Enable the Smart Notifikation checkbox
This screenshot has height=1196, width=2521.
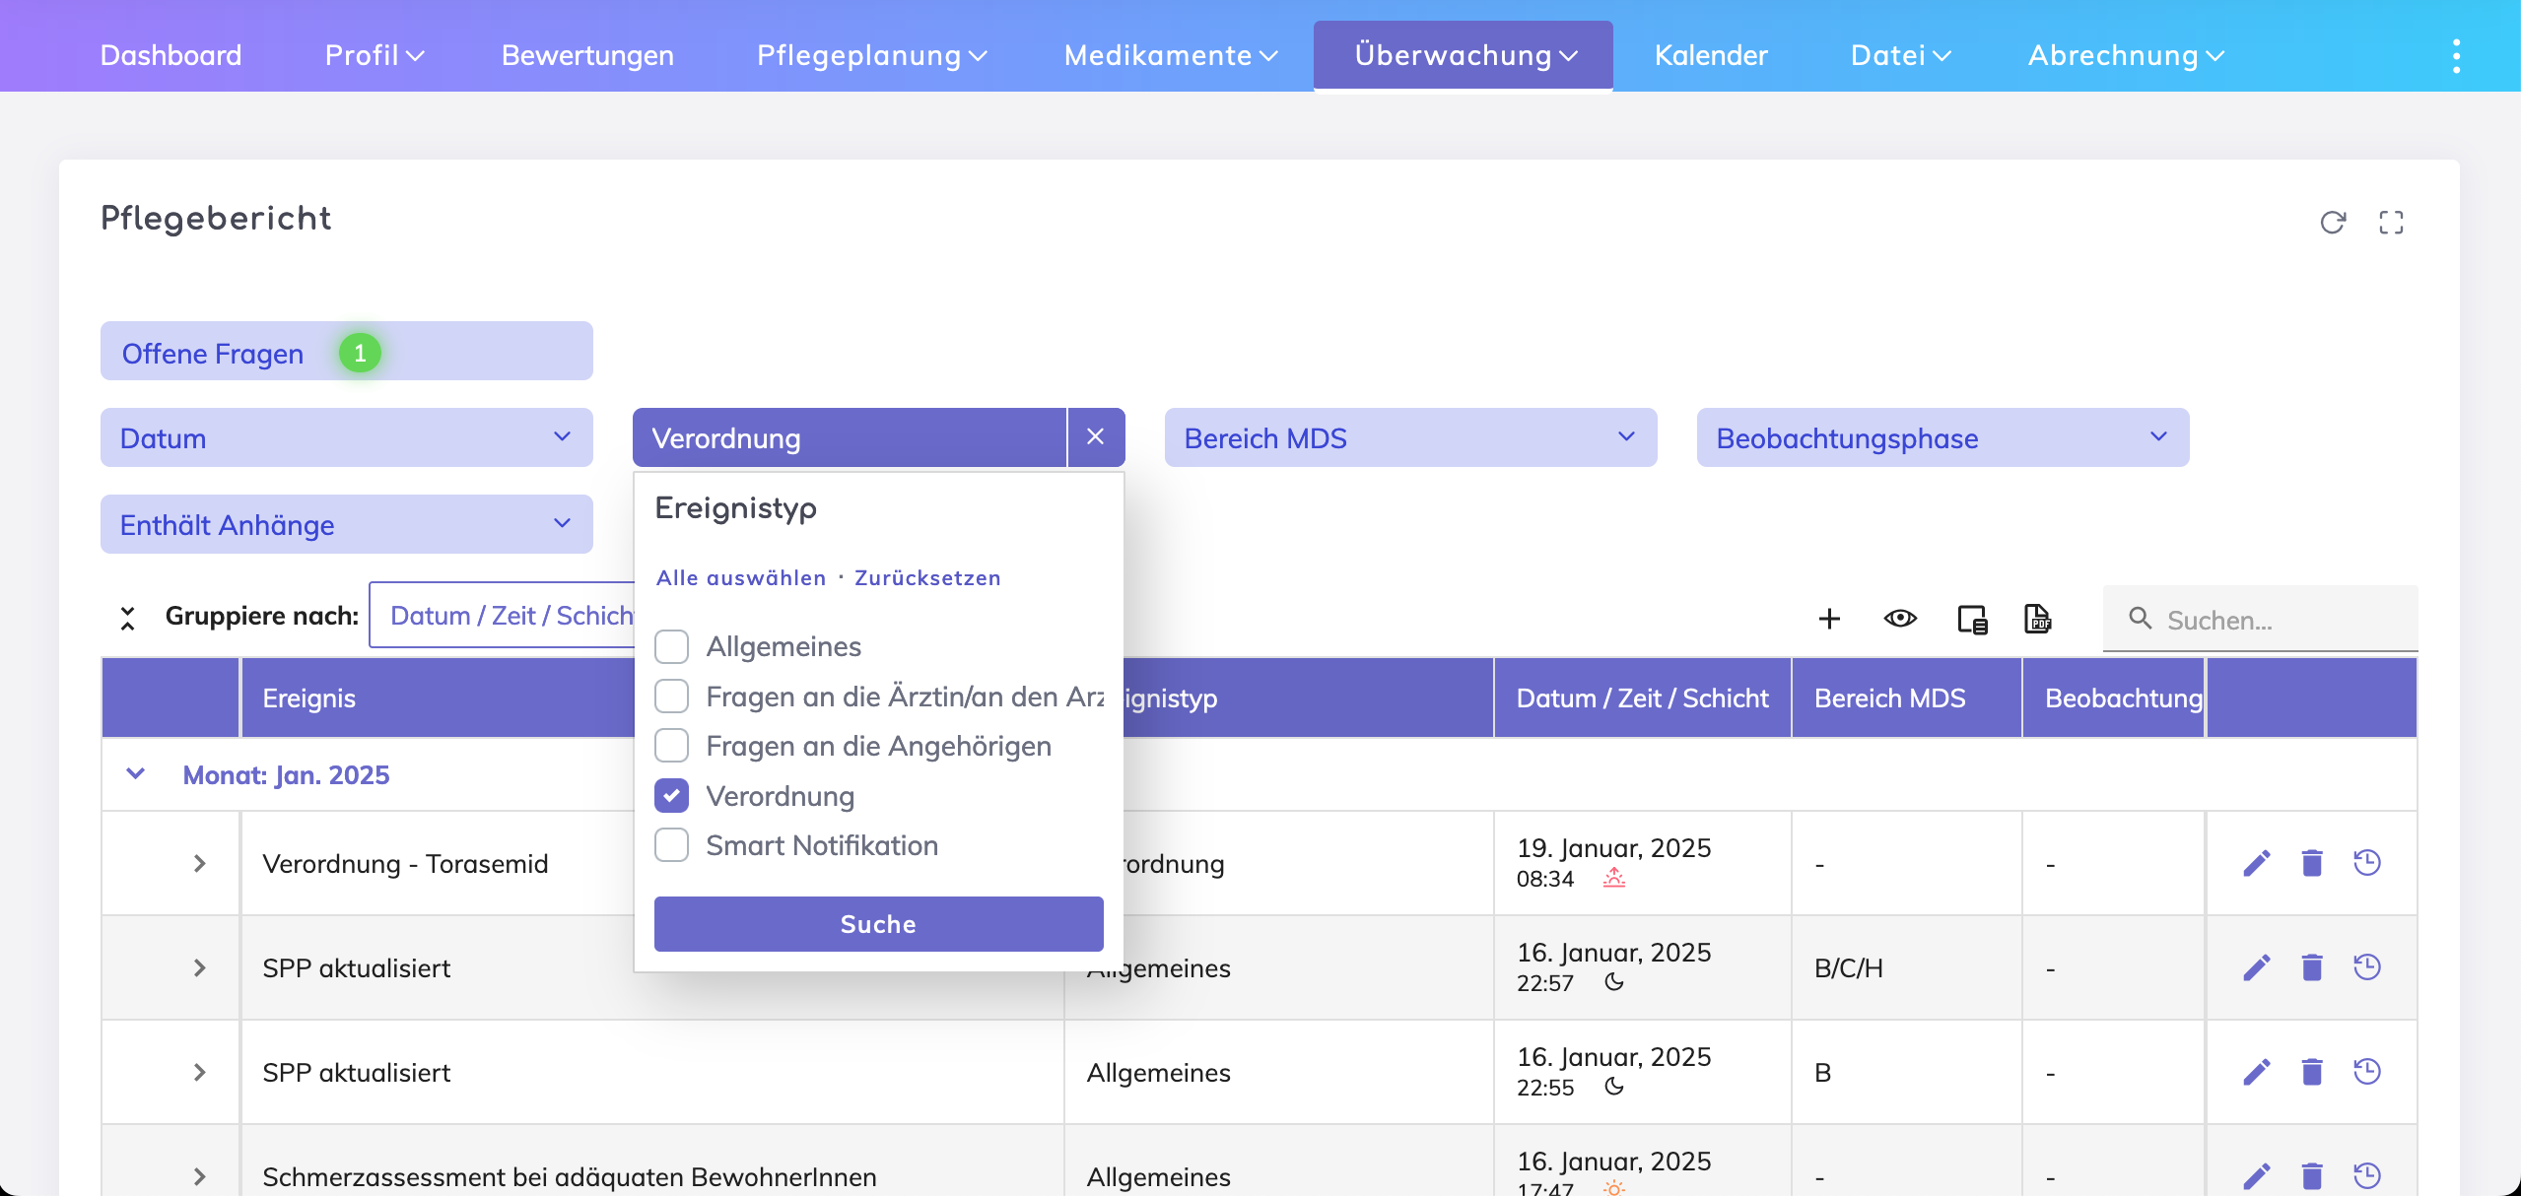[x=672, y=845]
